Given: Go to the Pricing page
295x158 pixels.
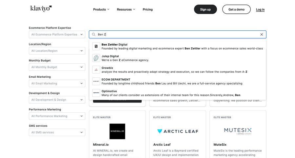Looking at the screenshot, I should (x=147, y=9).
